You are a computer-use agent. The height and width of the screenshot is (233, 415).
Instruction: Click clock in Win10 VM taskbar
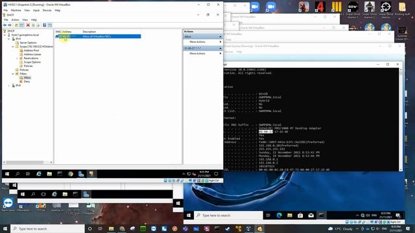pos(386,216)
